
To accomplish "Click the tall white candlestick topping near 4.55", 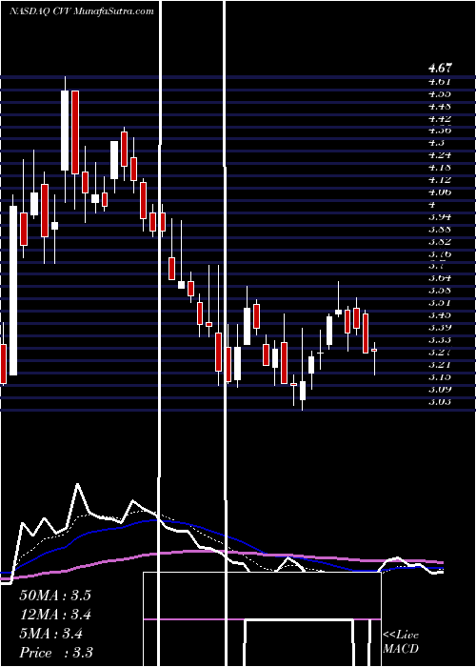I will 65,131.
